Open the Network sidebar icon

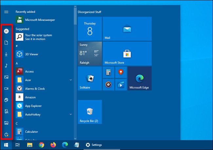6,100
